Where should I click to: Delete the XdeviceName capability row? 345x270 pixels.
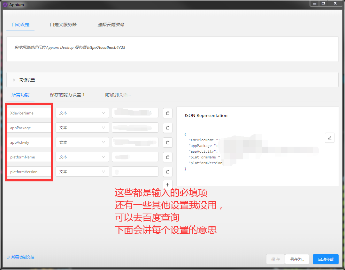tap(167, 113)
